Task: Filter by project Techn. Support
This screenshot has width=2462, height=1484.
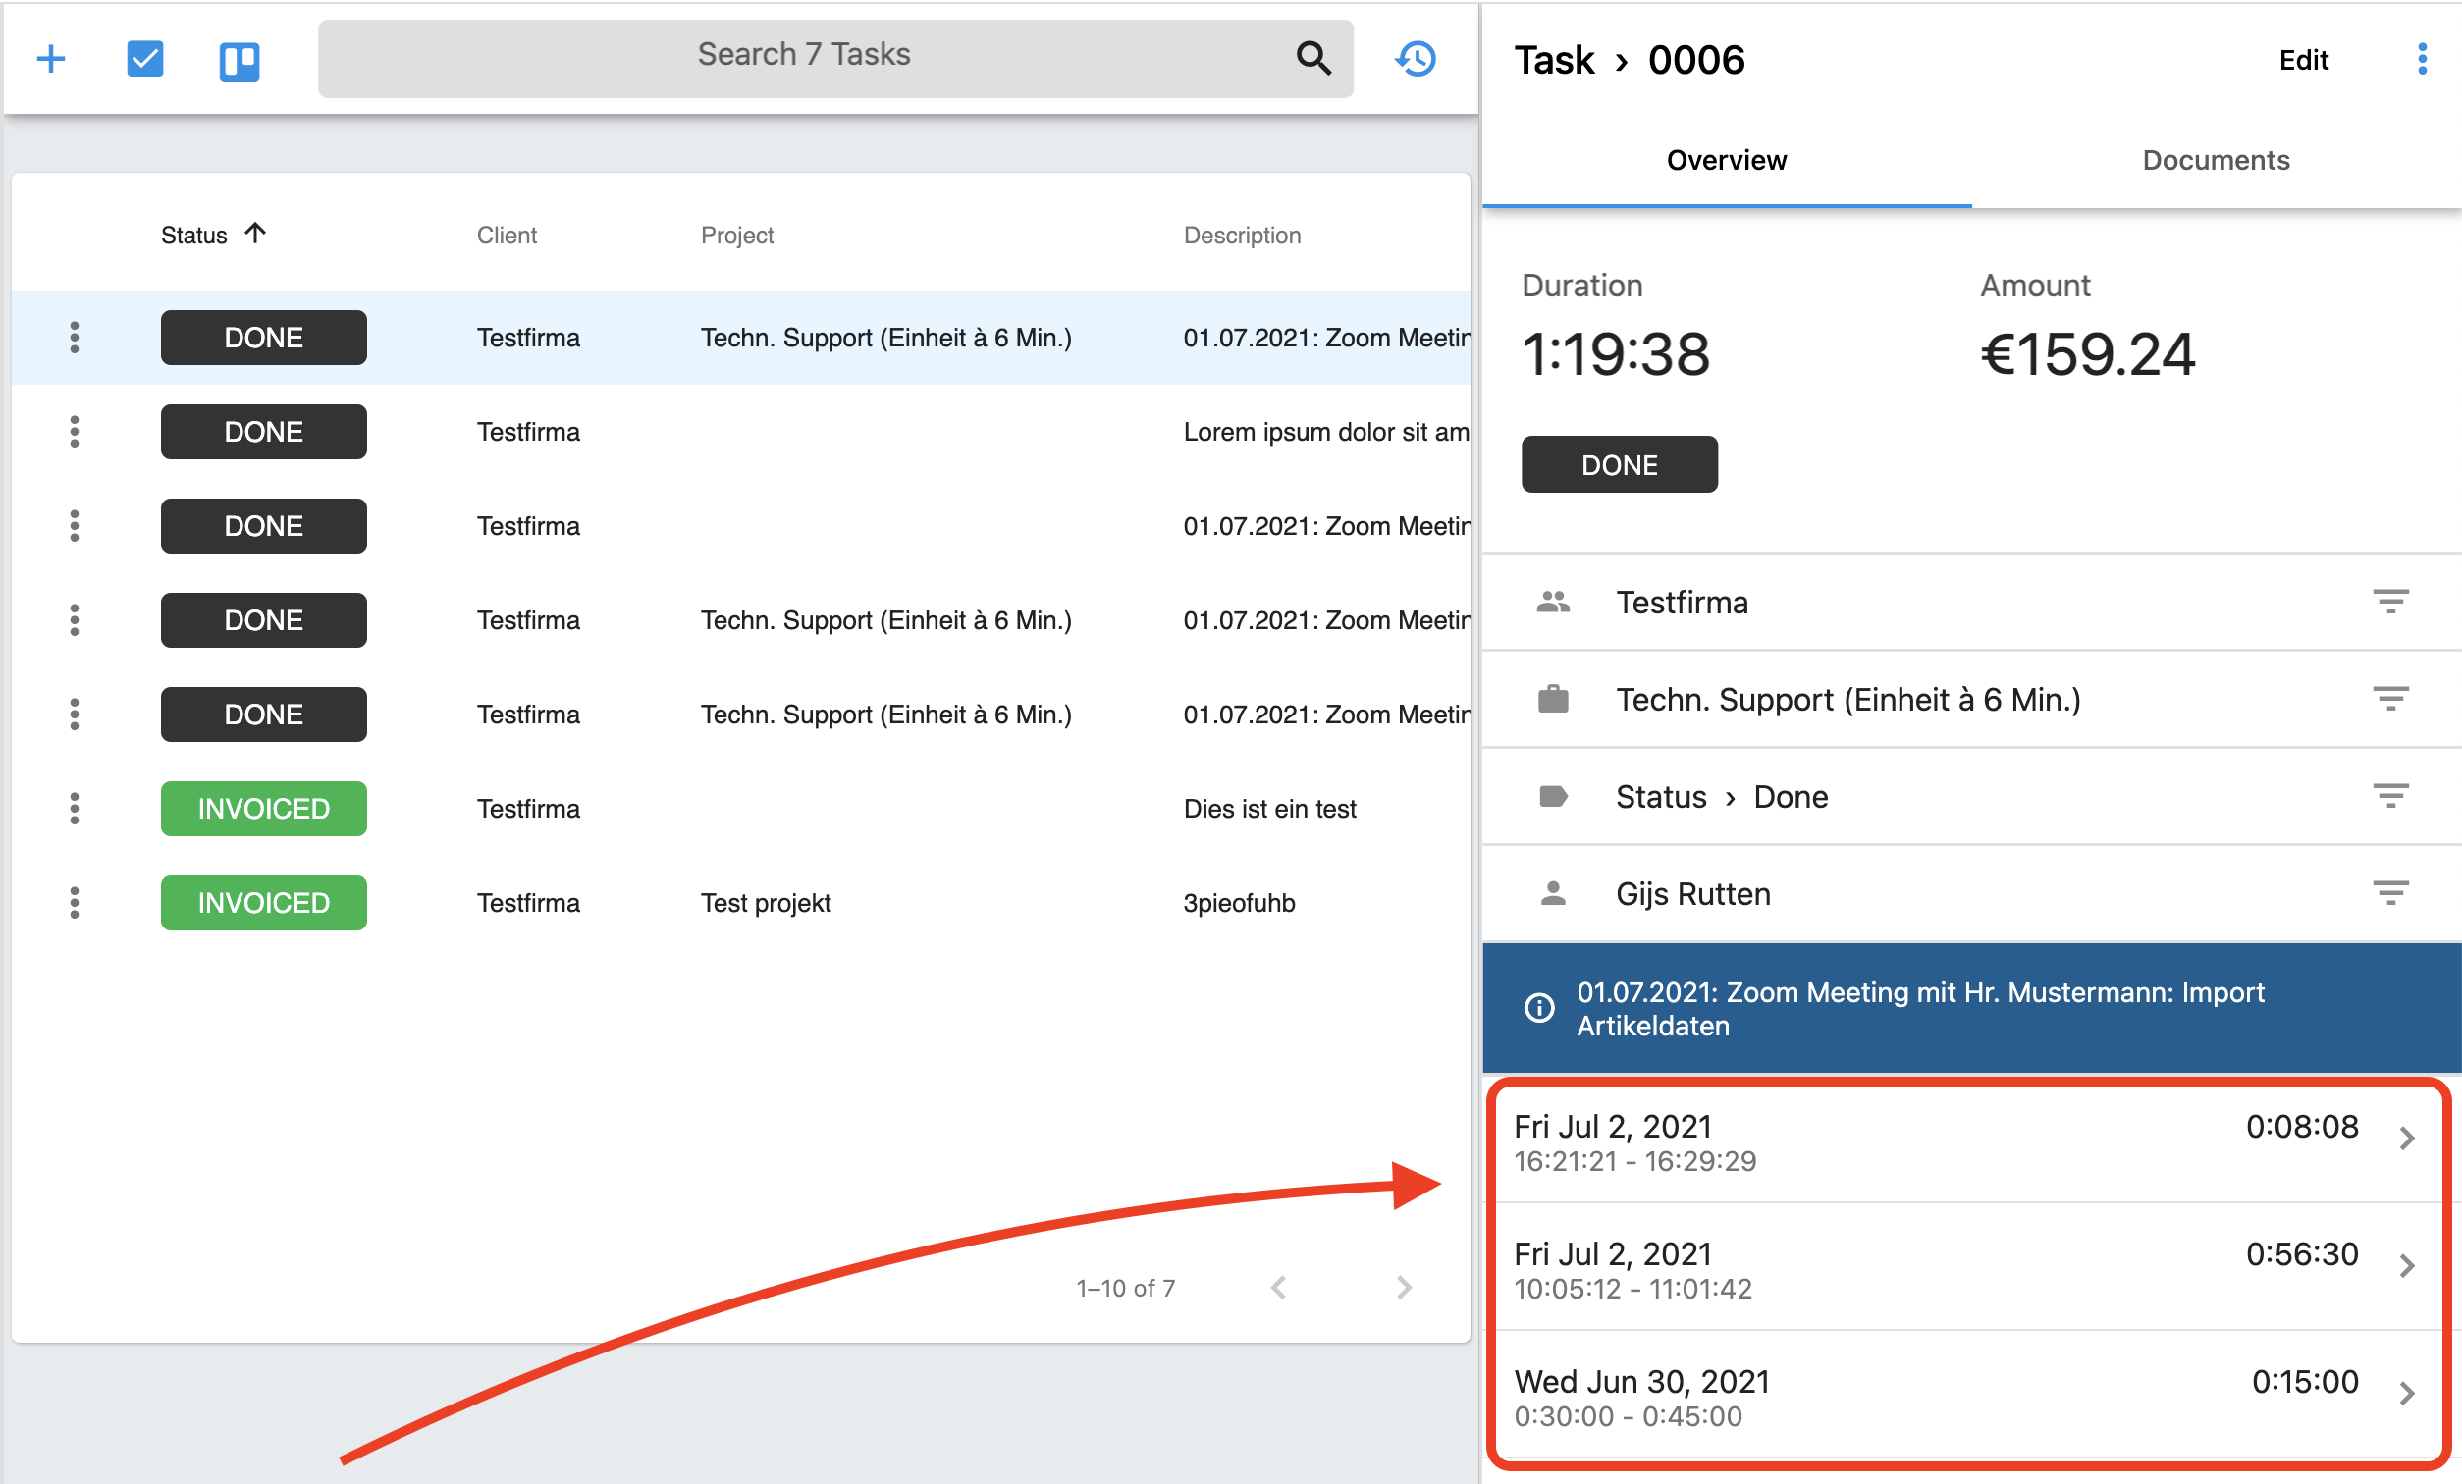Action: [x=2392, y=698]
